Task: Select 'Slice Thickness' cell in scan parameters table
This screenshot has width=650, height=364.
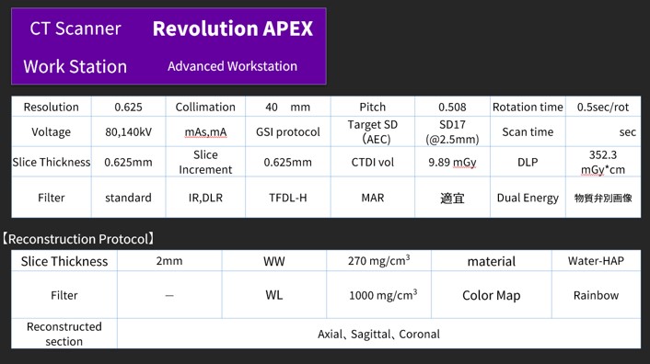Action: coord(51,162)
